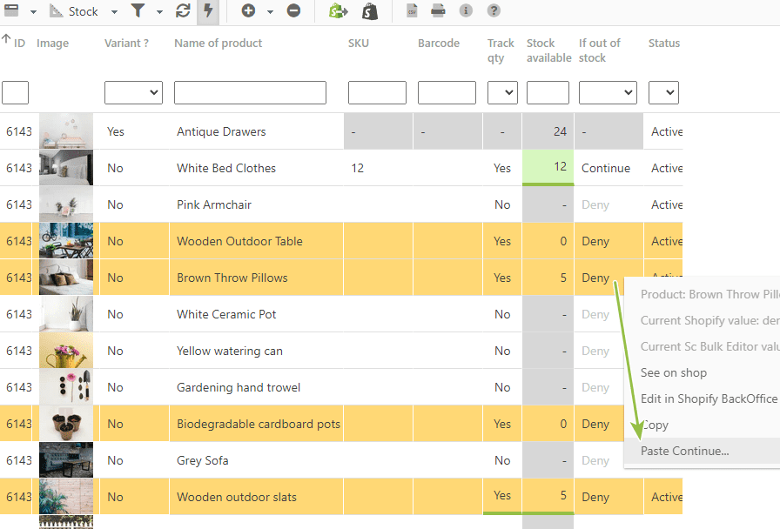Open the filter funnel dropdown arrow
Image resolution: width=780 pixels, height=529 pixels.
click(159, 11)
